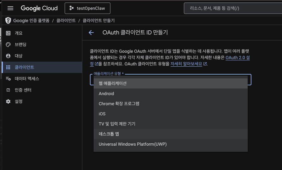Click the OAuth 클라이언트 ID 만들기 heading
The image size is (282, 170).
(135, 33)
